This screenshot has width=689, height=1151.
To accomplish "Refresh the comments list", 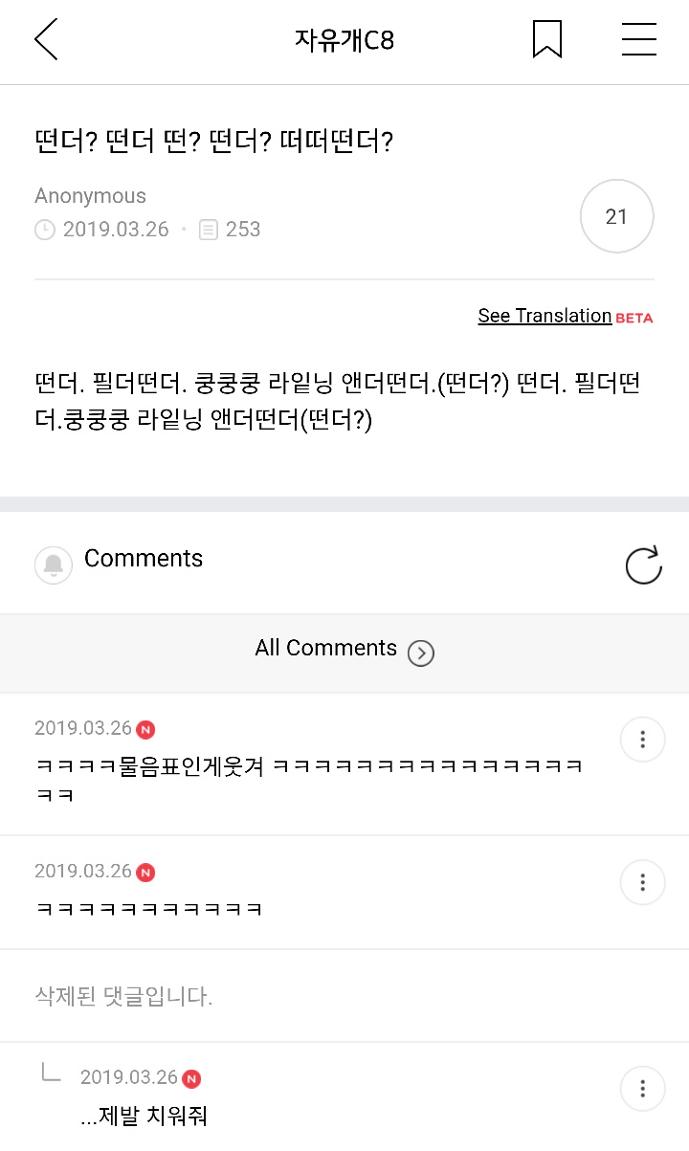I will click(643, 565).
